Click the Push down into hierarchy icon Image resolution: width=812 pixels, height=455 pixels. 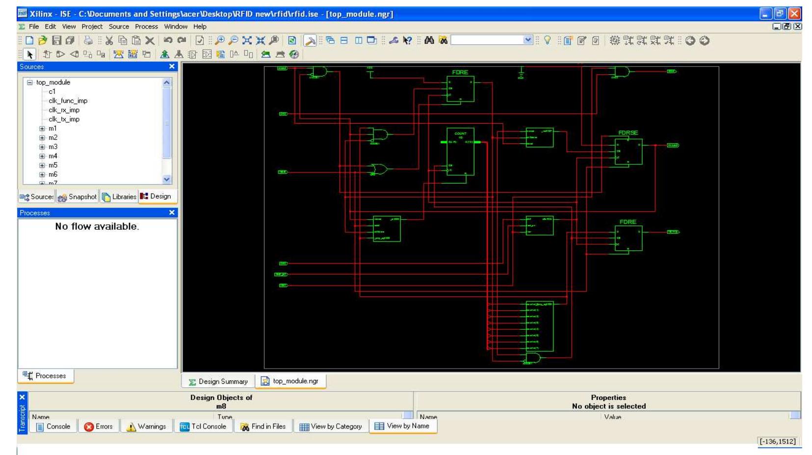coord(179,54)
